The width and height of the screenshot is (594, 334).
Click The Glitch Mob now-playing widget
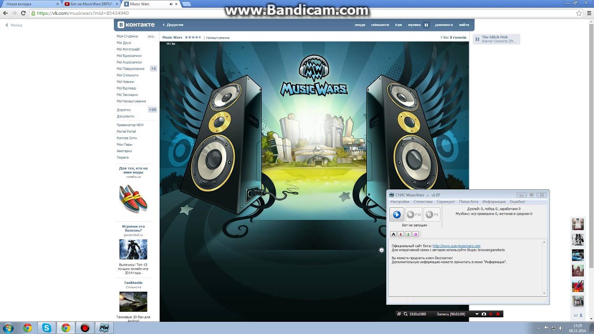(496, 39)
